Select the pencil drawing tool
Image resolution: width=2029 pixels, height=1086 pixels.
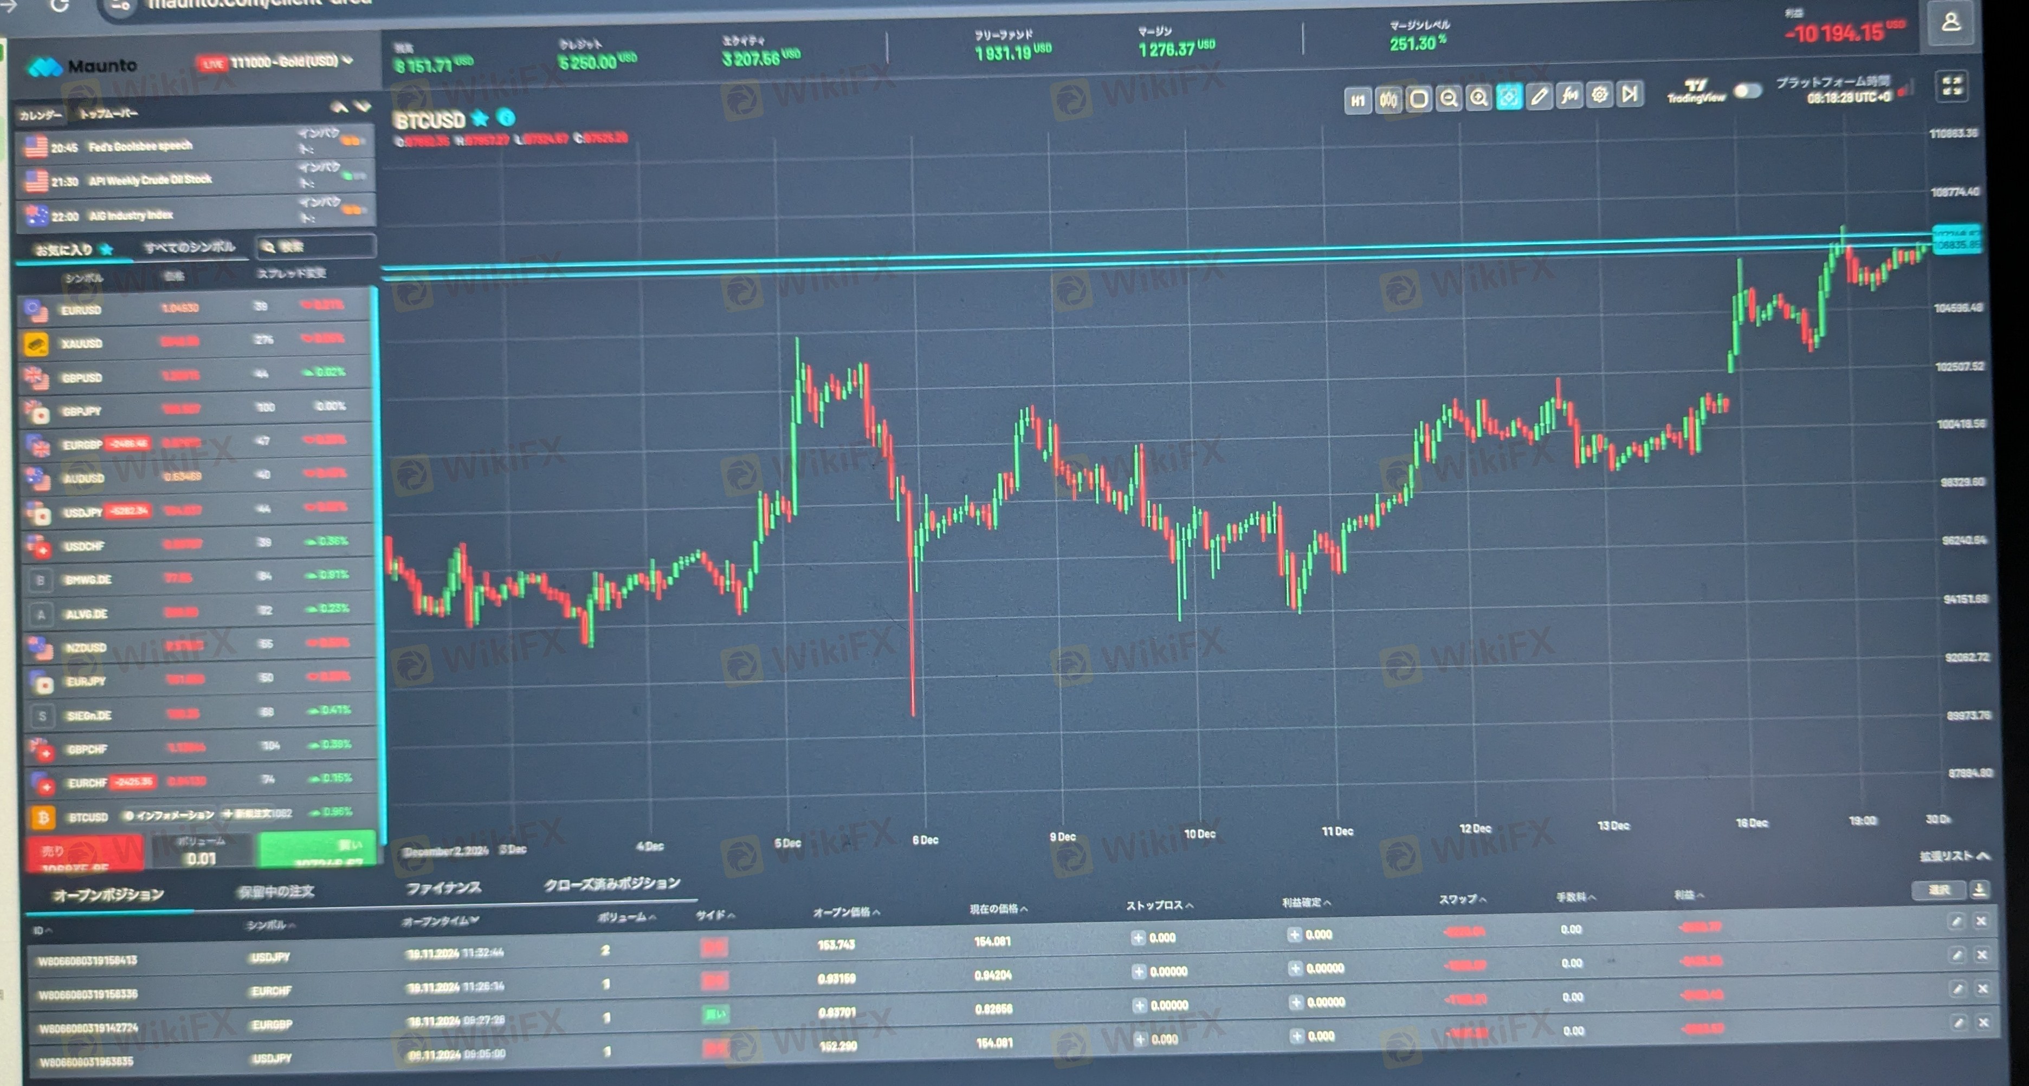coord(1539,97)
